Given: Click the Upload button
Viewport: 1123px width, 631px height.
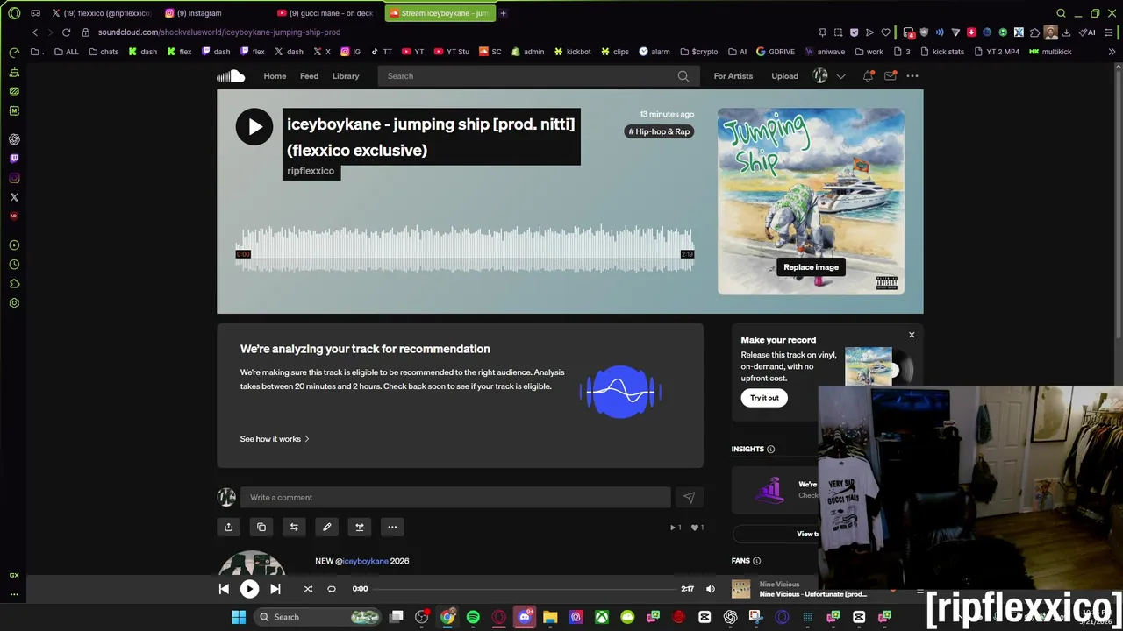Looking at the screenshot, I should (785, 76).
